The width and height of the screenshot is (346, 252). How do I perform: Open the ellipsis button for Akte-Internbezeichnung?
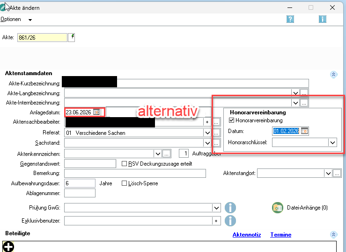(x=304, y=103)
